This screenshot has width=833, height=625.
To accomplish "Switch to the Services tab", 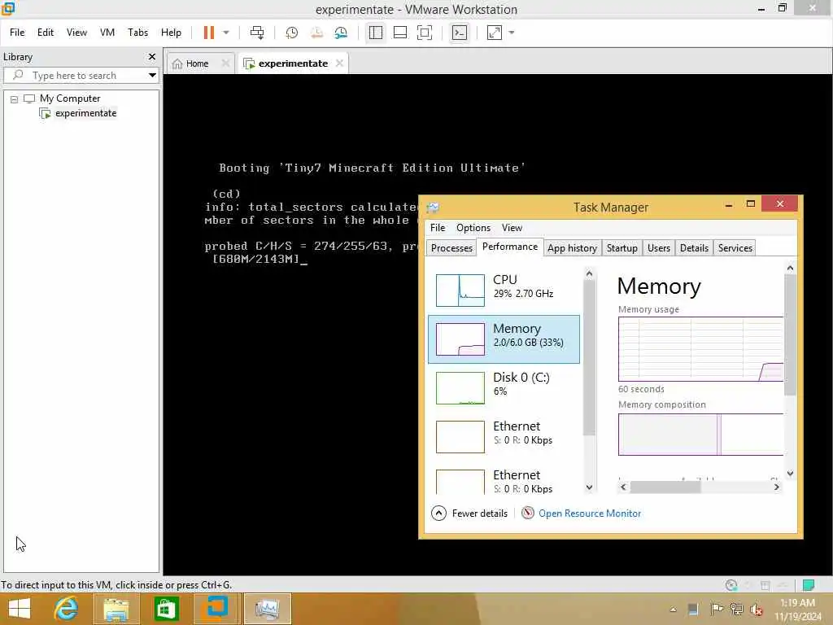I will (x=735, y=247).
